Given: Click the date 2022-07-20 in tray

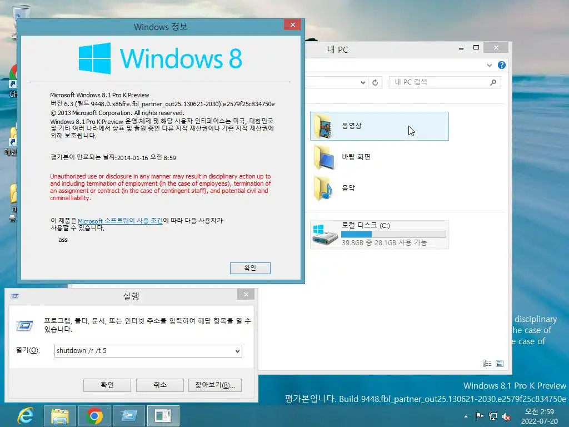Looking at the screenshot, I should [539, 421].
